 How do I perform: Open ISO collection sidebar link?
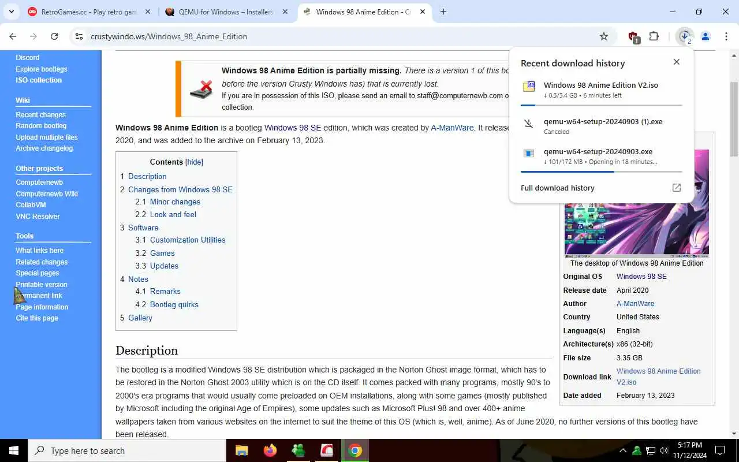[39, 80]
